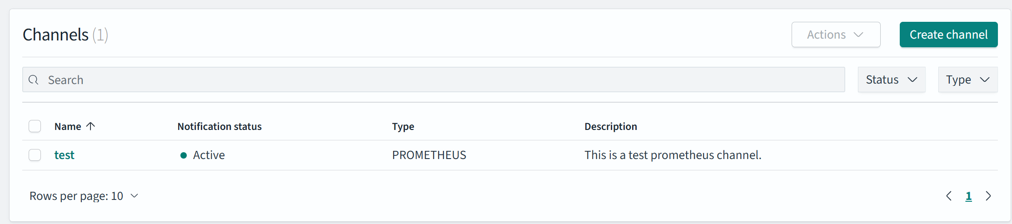Expand the Actions dropdown menu
The height and width of the screenshot is (224, 1012).
point(836,35)
